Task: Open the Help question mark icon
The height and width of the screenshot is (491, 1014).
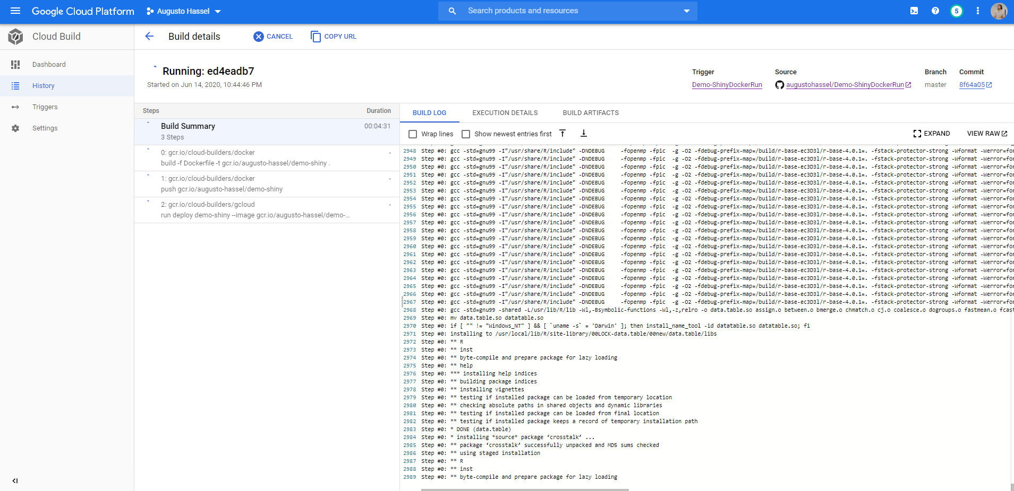Action: (935, 11)
